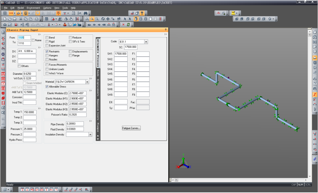Select the Pan four-arrow view tool
The image size is (318, 193).
click(x=108, y=19)
